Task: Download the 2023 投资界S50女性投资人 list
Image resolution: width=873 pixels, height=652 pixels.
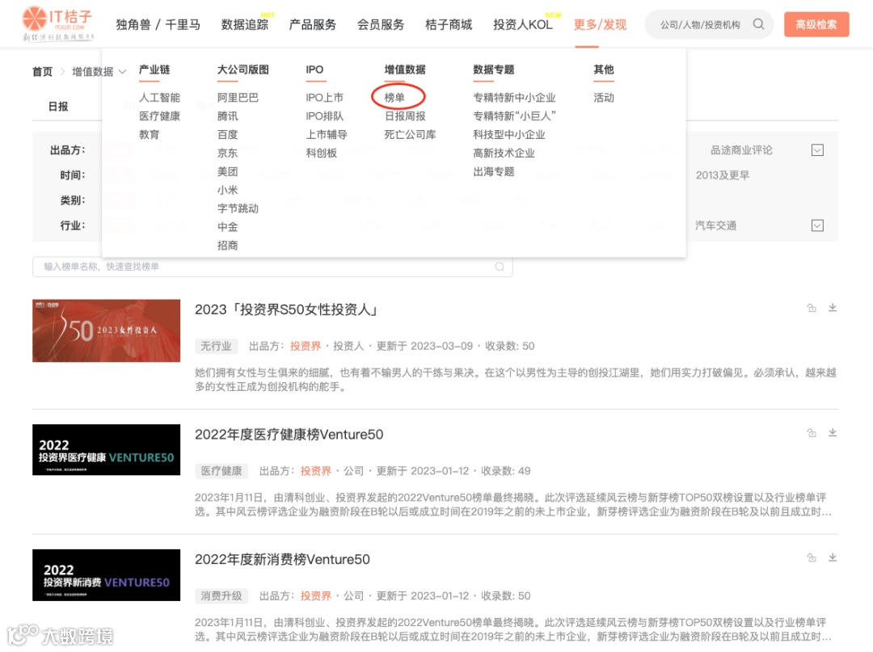Action: (x=833, y=308)
